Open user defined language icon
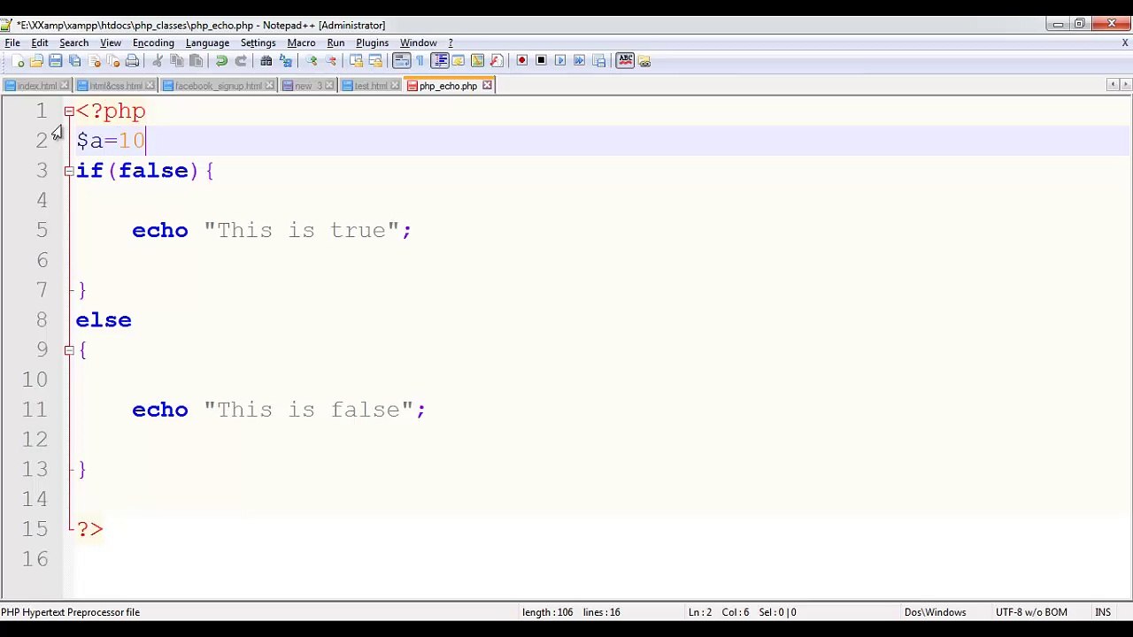Viewport: 1133px width, 637px height. click(x=459, y=61)
